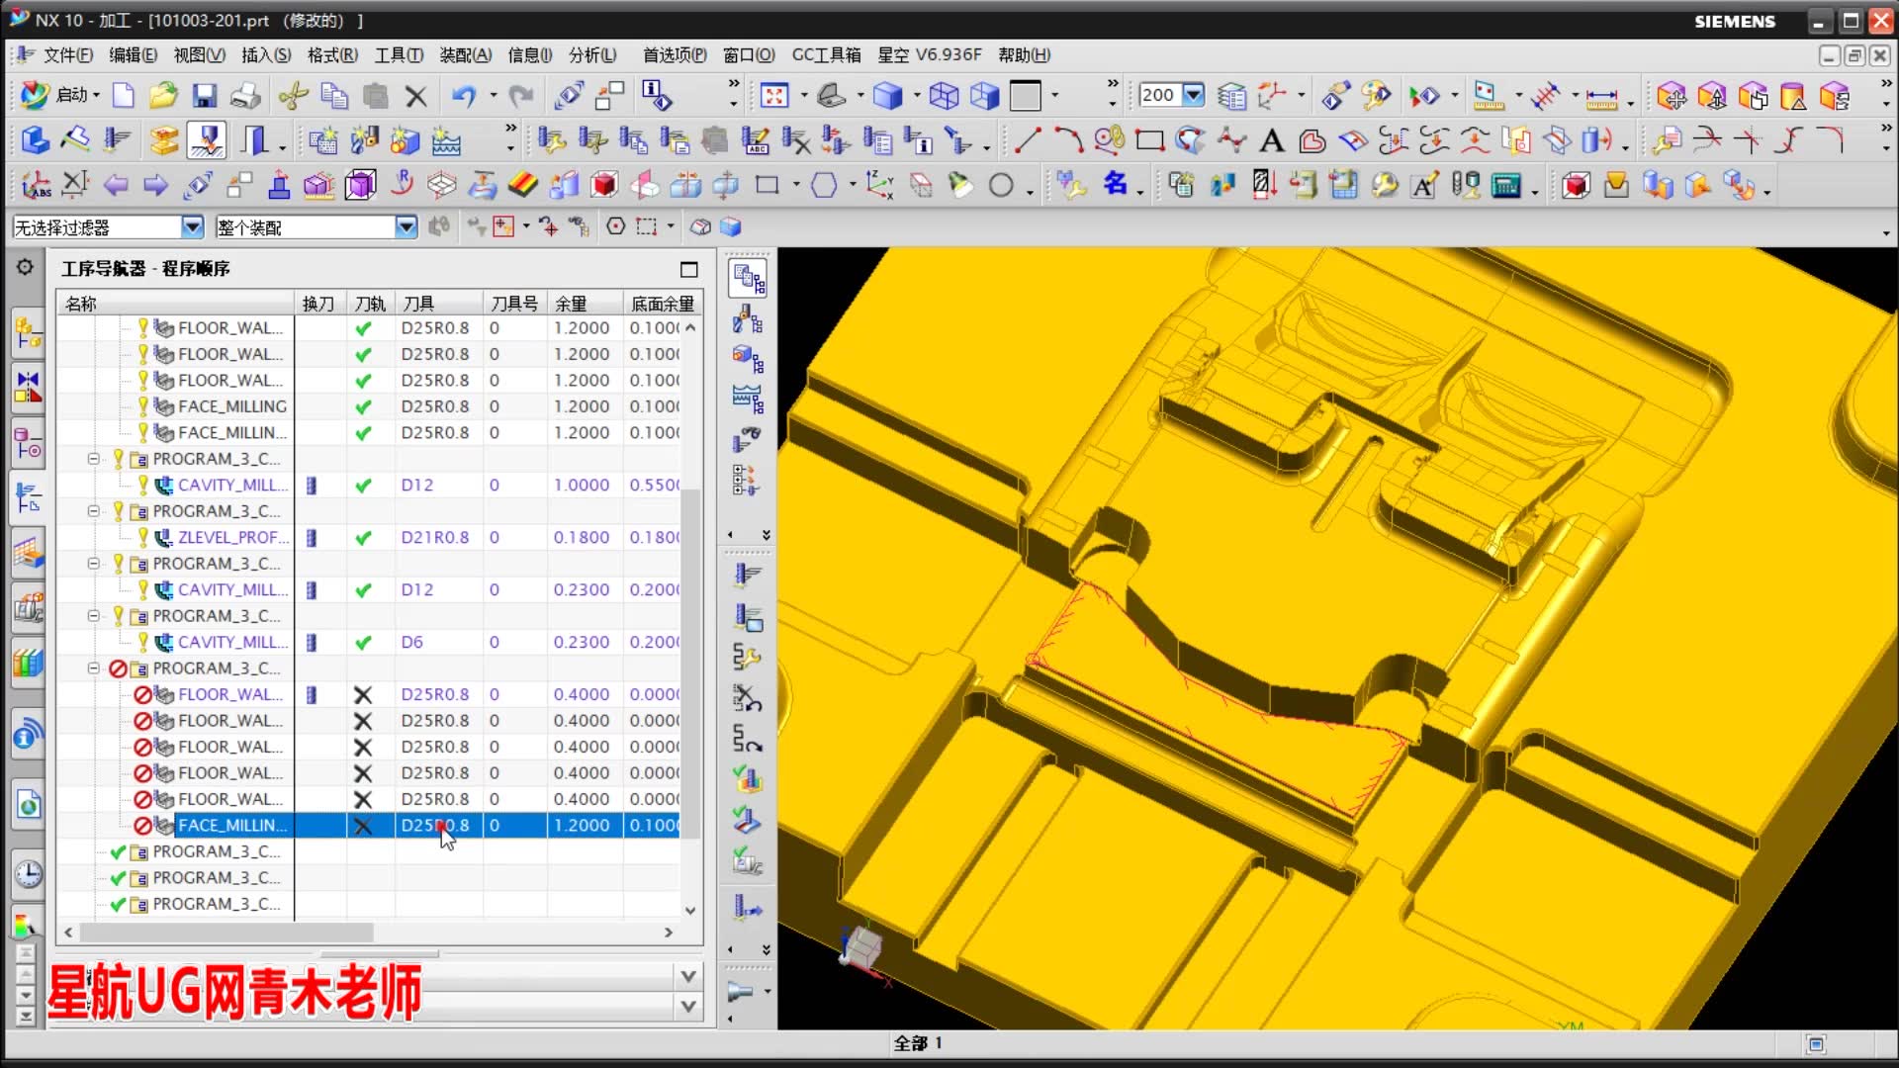The height and width of the screenshot is (1068, 1899).
Task: Click the Text (A) curve tool icon
Action: (1272, 141)
